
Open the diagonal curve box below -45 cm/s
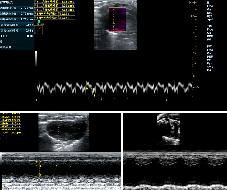click(39, 30)
